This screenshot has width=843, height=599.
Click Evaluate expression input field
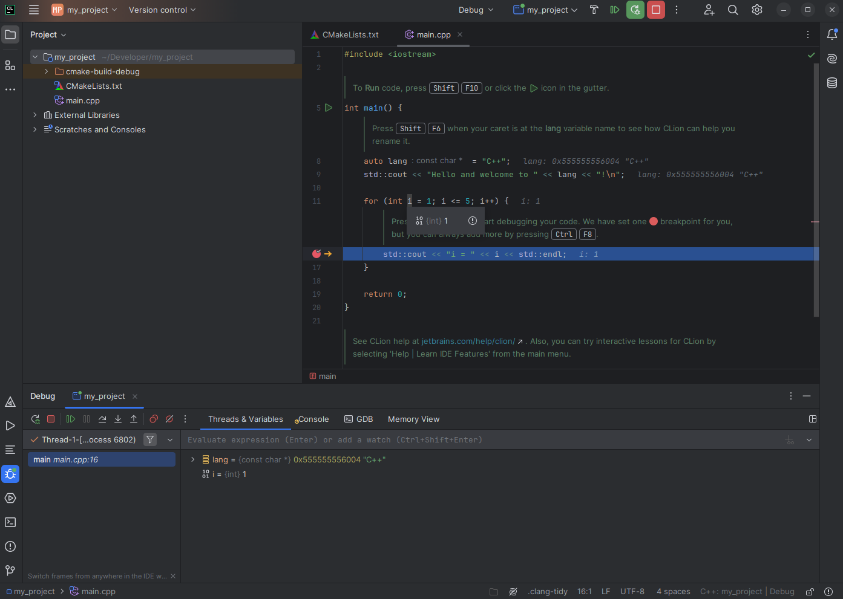pos(481,440)
